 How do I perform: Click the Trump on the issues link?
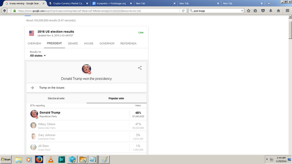(52, 88)
